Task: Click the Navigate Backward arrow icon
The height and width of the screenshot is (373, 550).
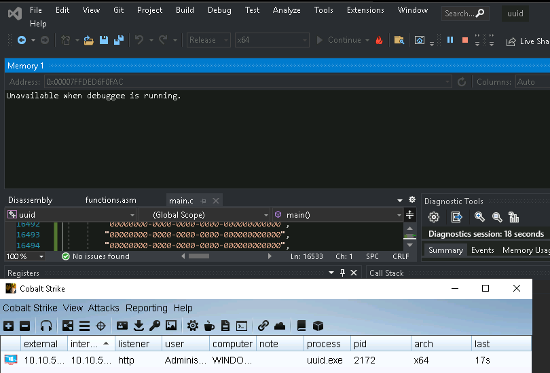Action: point(22,40)
